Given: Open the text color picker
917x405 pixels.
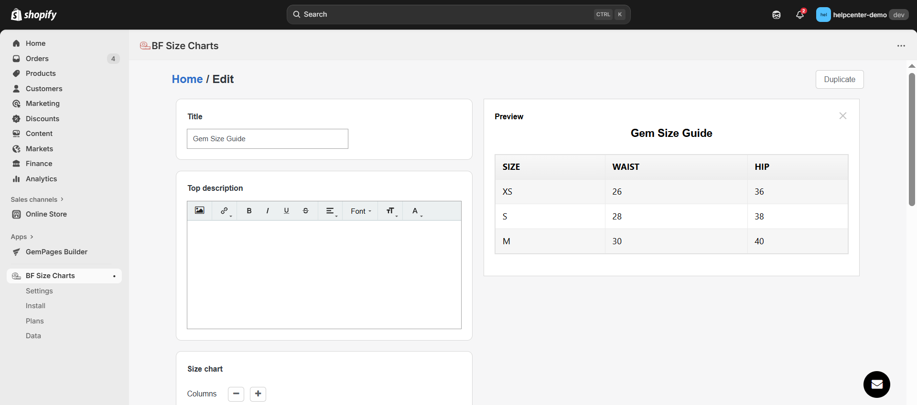Looking at the screenshot, I should pyautogui.click(x=416, y=211).
